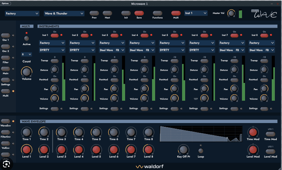Click the Inst 3 level meter
282x170 pixels.
click(x=124, y=78)
